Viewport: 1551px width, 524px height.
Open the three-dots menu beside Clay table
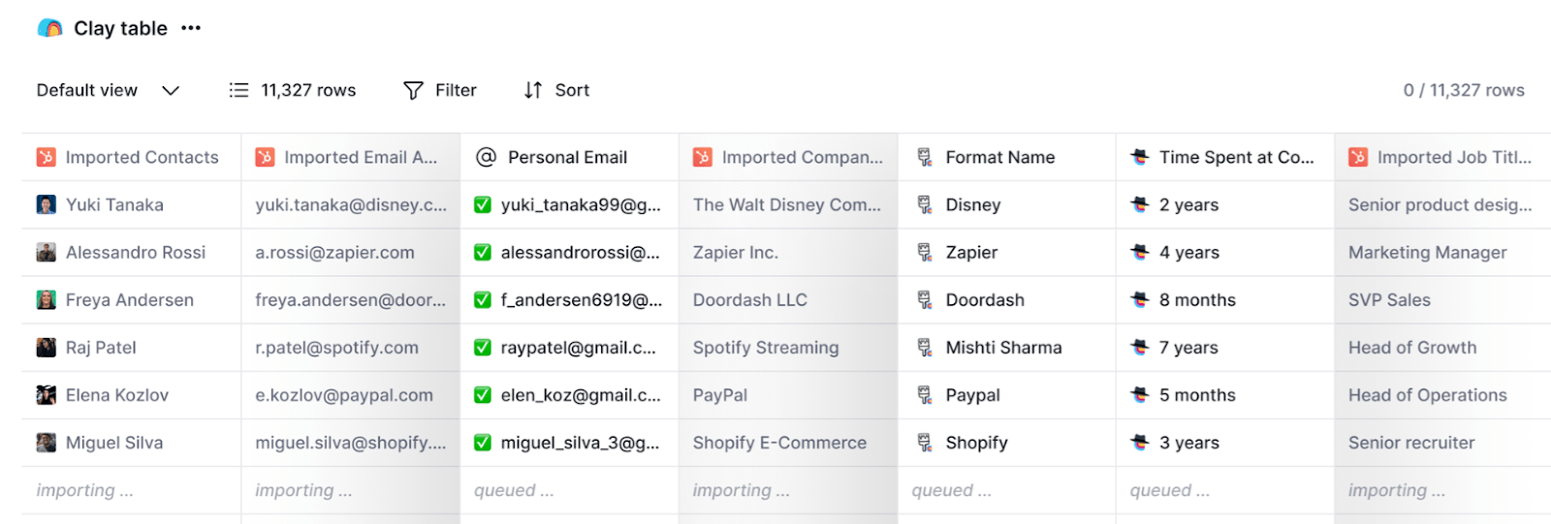coord(191,28)
